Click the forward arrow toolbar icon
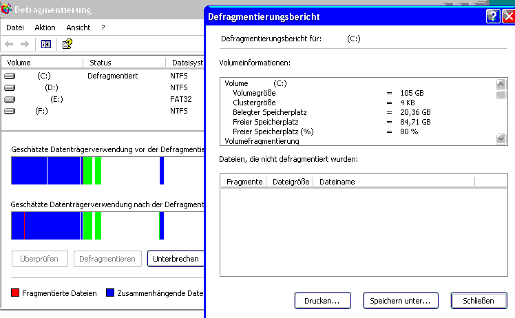Screen dimensions: 515x318 [25, 44]
